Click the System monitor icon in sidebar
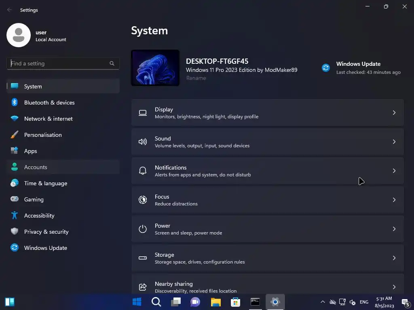The image size is (414, 310). point(15,86)
